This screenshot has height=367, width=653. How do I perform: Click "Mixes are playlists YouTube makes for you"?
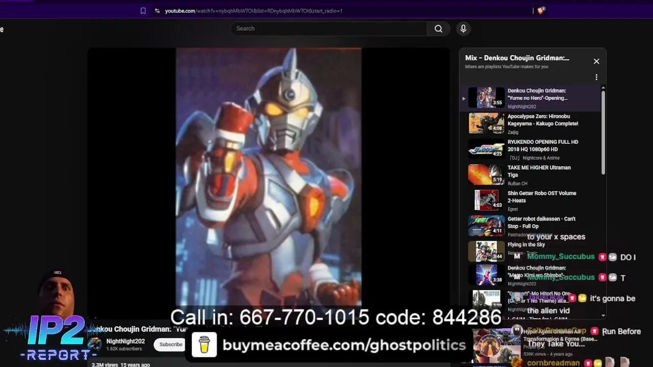[507, 67]
